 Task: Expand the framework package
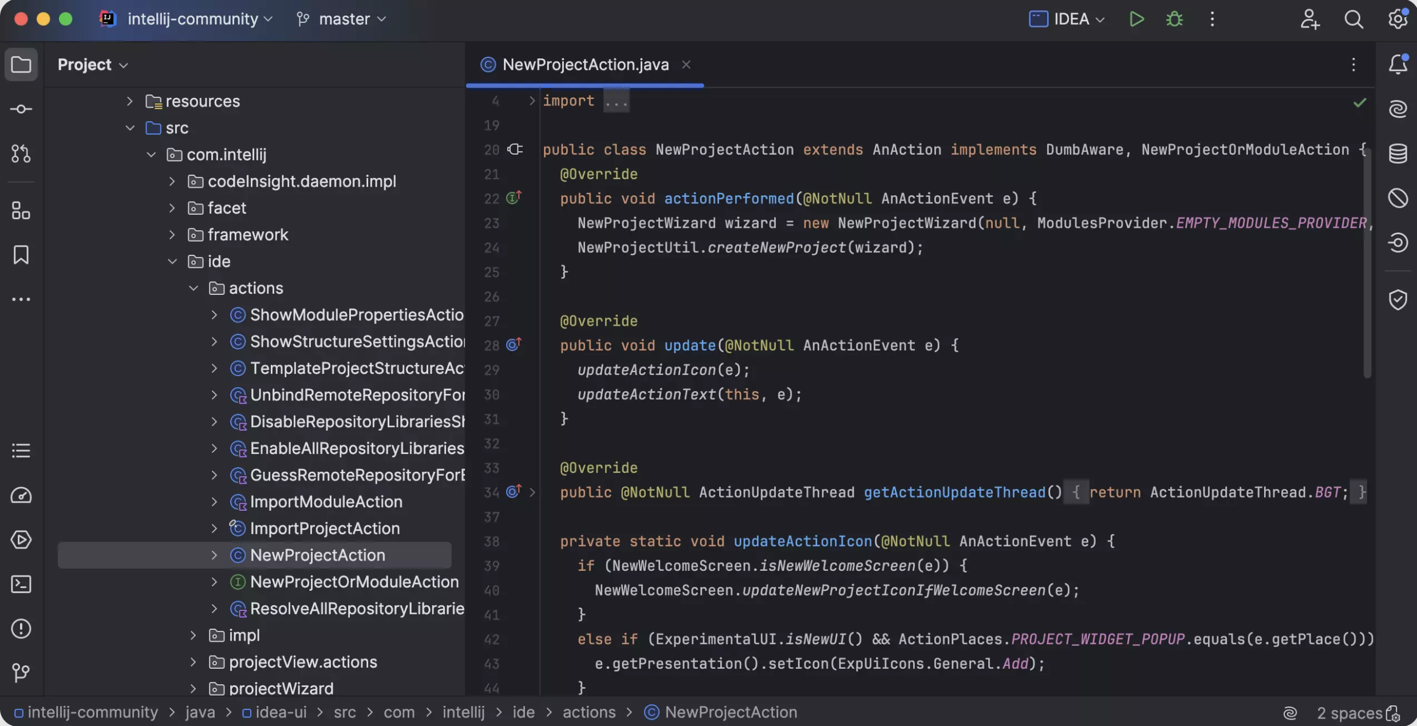pyautogui.click(x=171, y=235)
